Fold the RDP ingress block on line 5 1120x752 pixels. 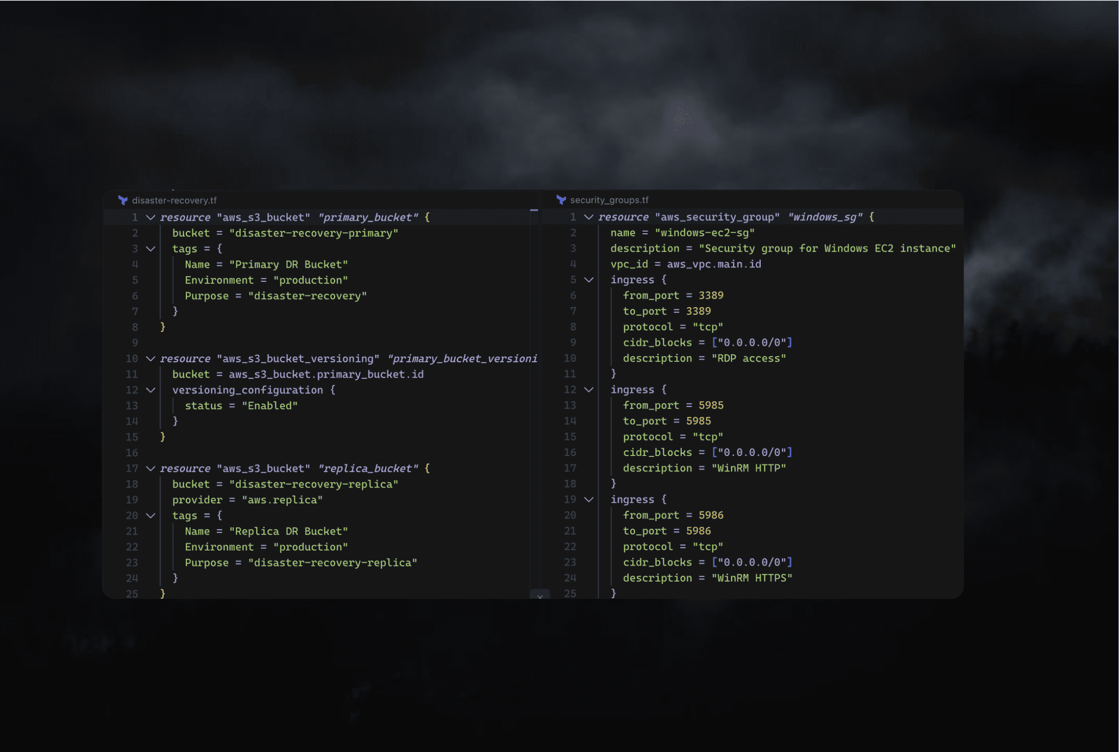(x=589, y=280)
